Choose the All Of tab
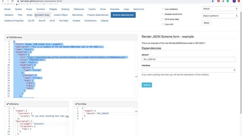 (52, 21)
